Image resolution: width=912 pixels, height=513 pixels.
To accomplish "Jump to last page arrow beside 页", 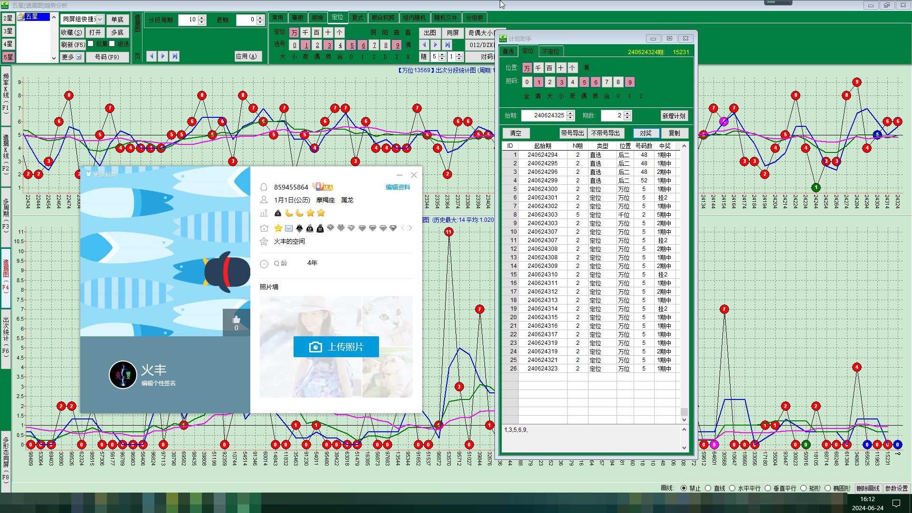I will pos(175,56).
